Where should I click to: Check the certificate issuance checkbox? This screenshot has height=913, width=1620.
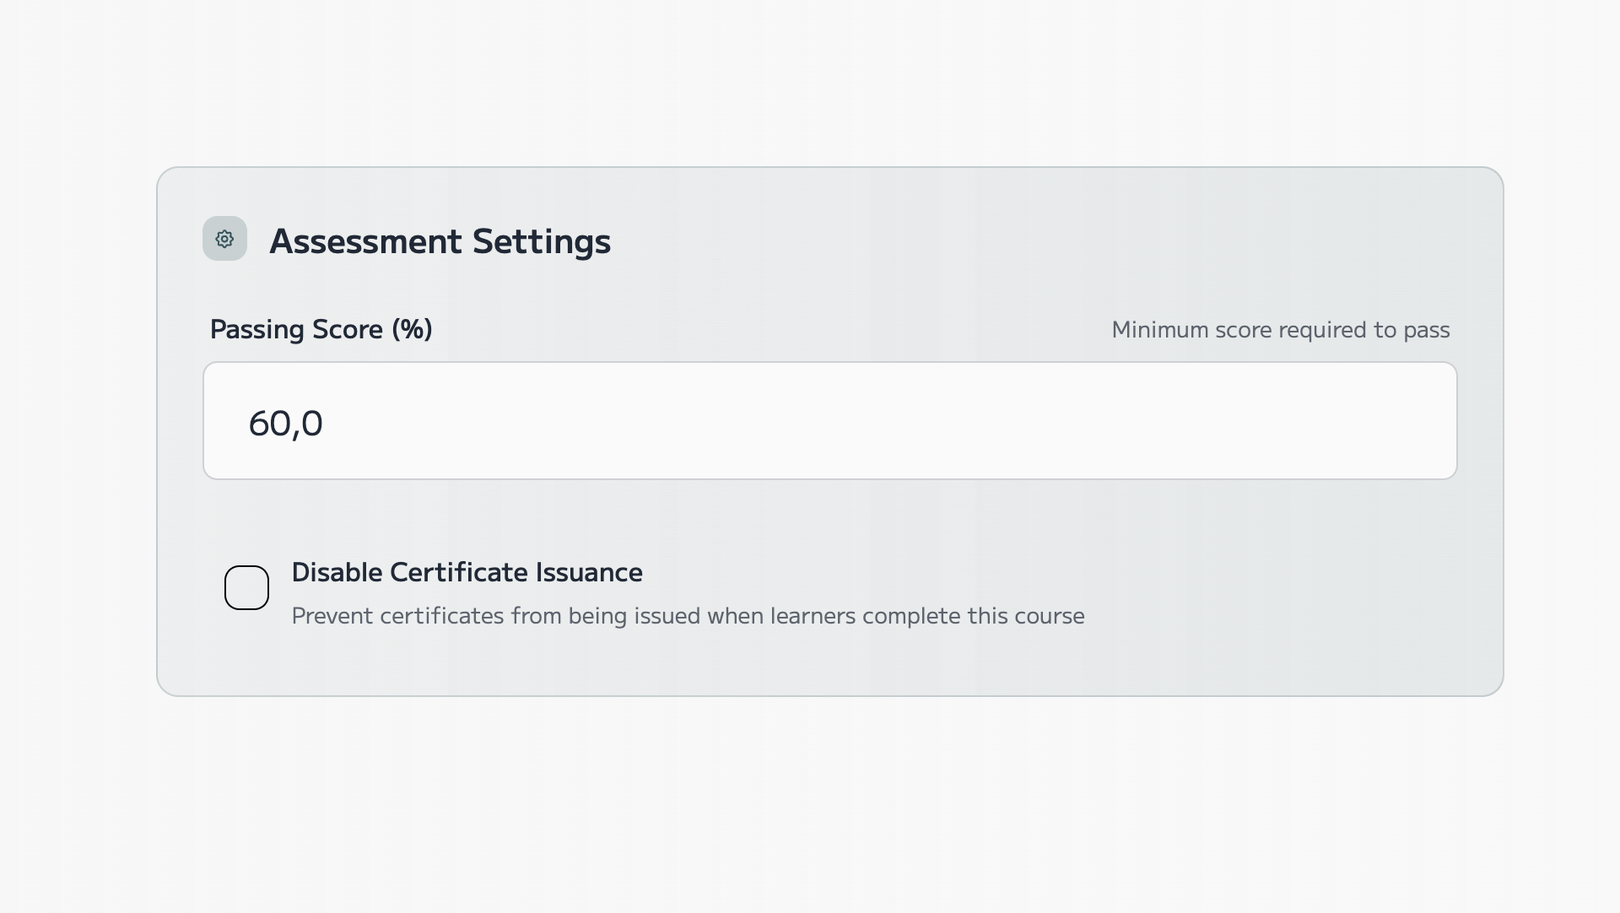pos(246,587)
